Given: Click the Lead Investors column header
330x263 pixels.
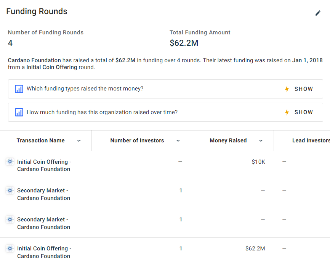Looking at the screenshot, I should pyautogui.click(x=311, y=140).
